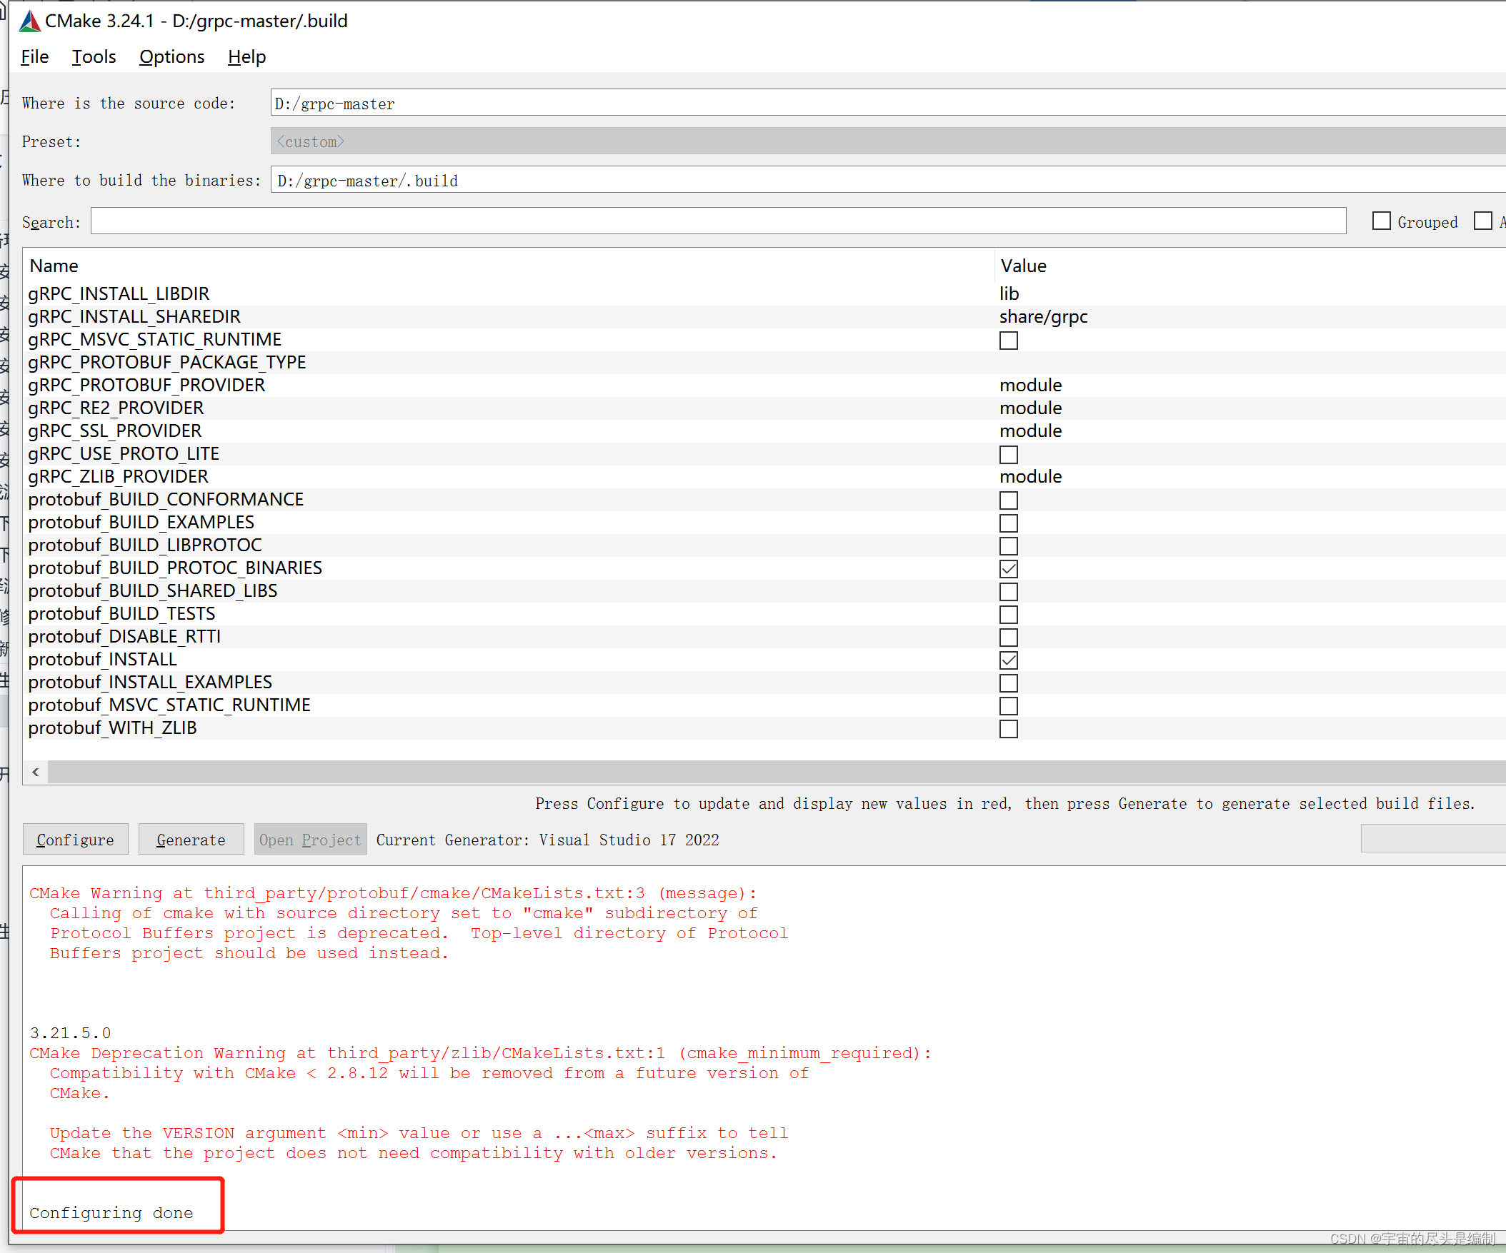The height and width of the screenshot is (1253, 1506).
Task: Toggle gRPC_USE_PROTO_LITE checkbox
Action: point(1008,455)
